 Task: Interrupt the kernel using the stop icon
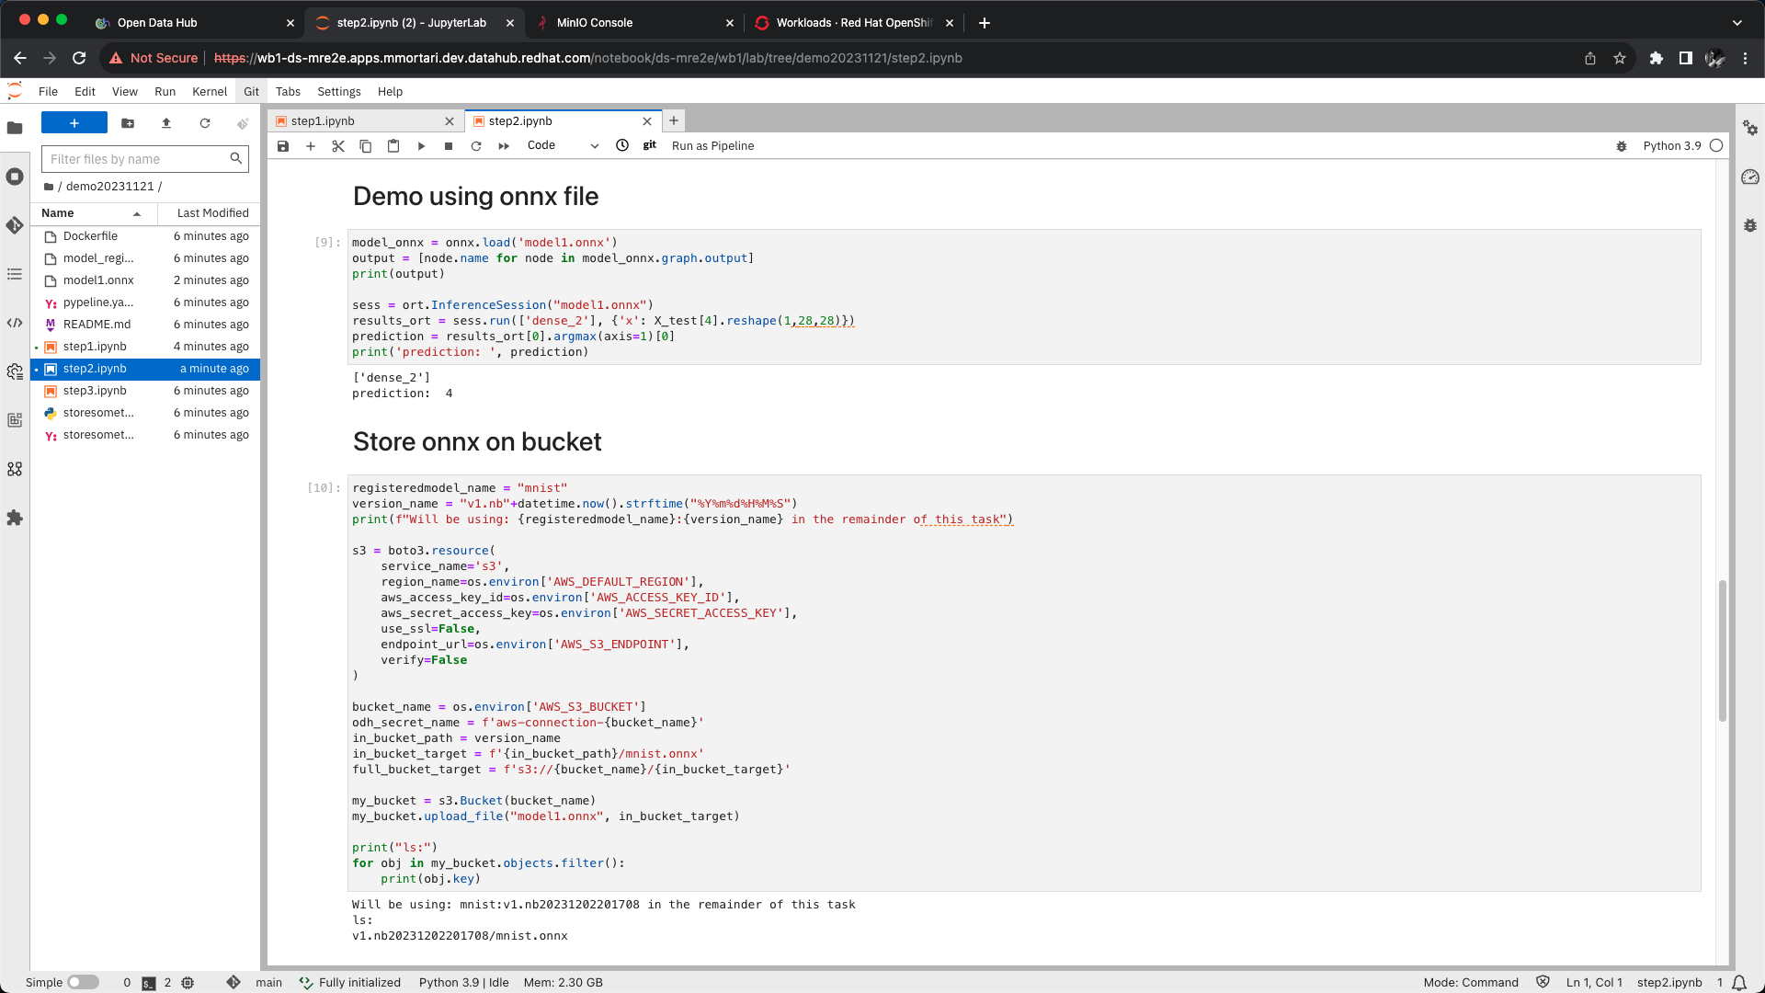[x=449, y=146]
